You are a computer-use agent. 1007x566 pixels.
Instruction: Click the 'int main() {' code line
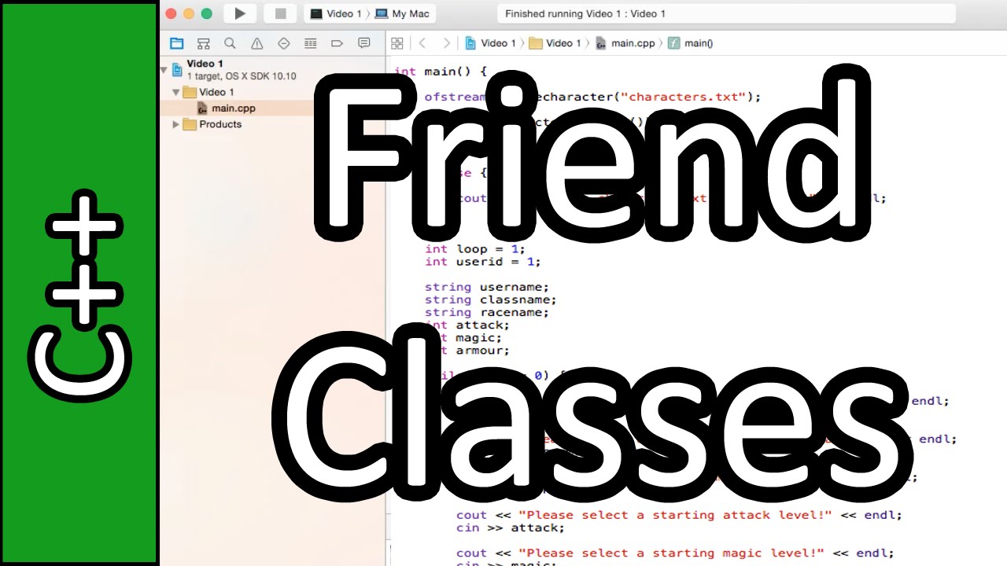[x=441, y=71]
